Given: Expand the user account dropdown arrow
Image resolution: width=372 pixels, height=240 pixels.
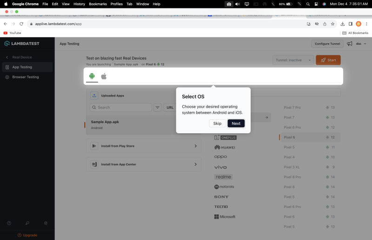Looking at the screenshot, I should tap(365, 44).
